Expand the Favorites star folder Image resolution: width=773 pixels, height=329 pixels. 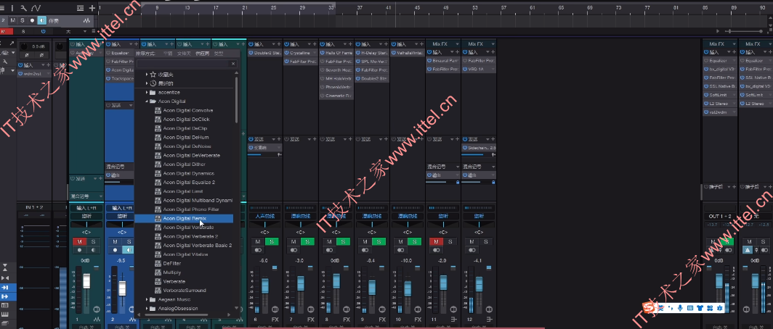pos(147,74)
